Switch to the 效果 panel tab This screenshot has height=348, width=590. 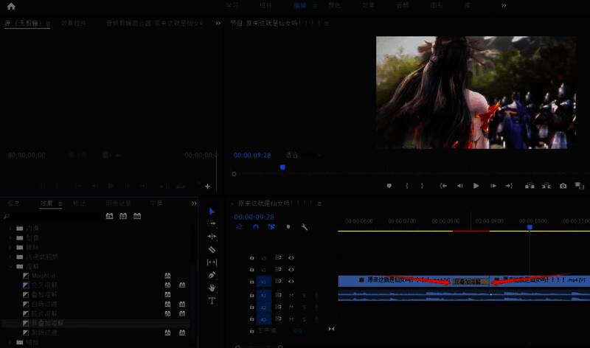point(46,203)
